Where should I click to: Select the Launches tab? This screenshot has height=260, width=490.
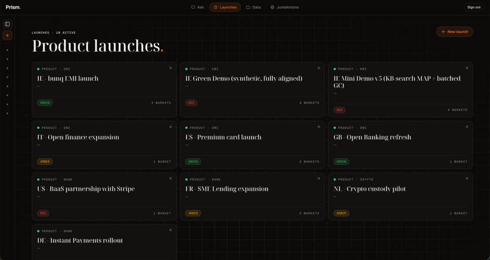[x=225, y=7]
